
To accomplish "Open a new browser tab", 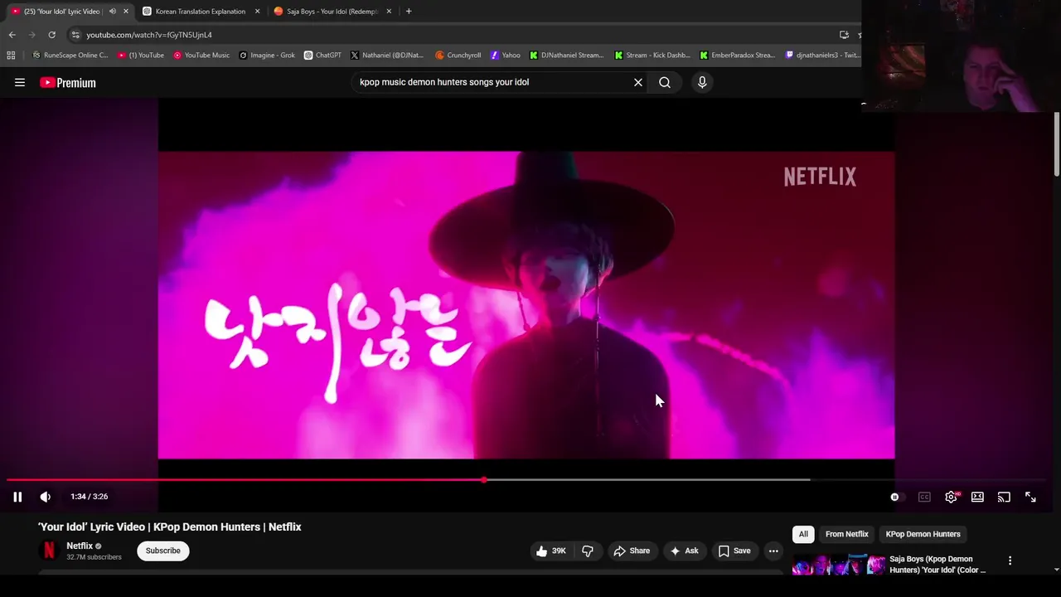I will (409, 12).
